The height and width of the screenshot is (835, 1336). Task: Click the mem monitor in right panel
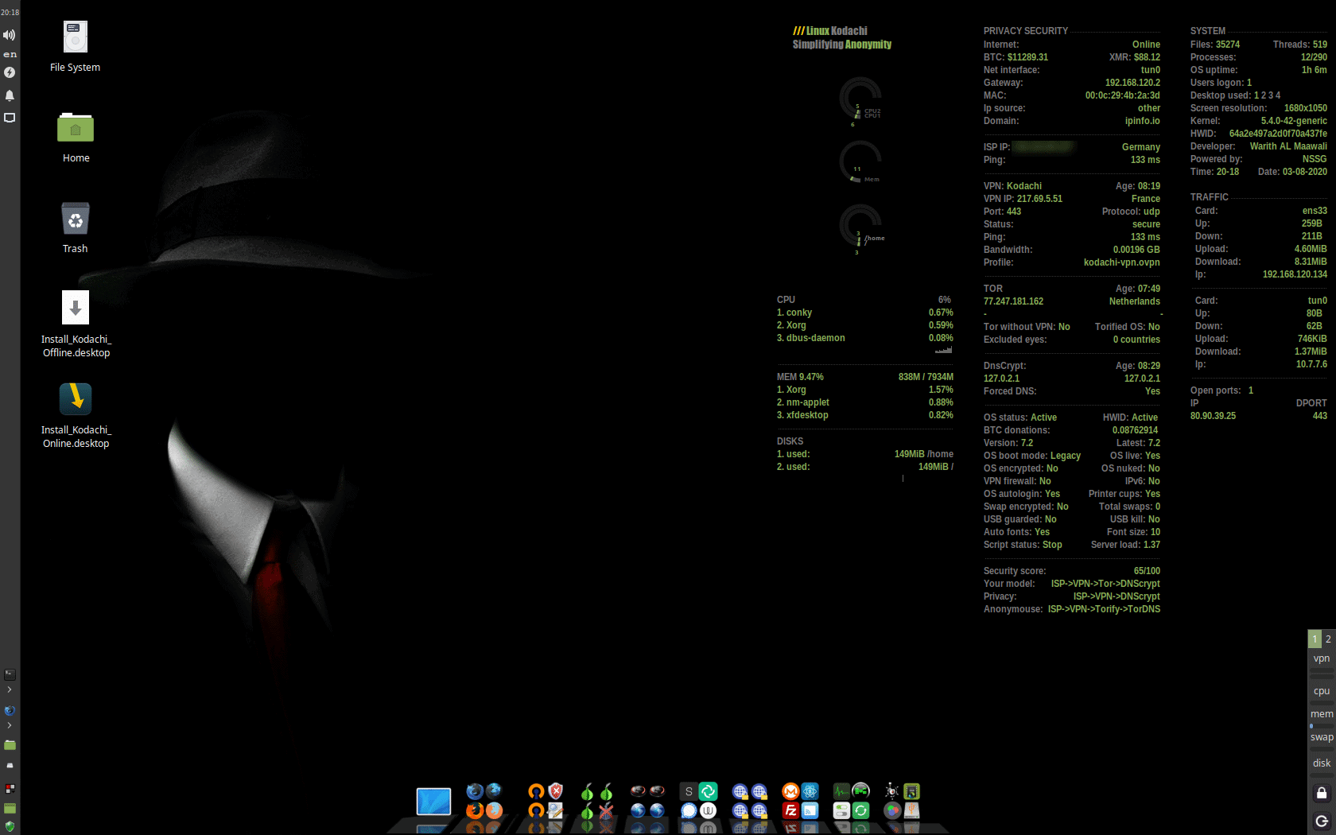point(1322,714)
